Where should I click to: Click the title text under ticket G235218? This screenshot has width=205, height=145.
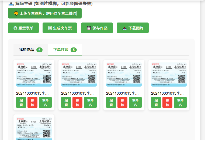122,93
